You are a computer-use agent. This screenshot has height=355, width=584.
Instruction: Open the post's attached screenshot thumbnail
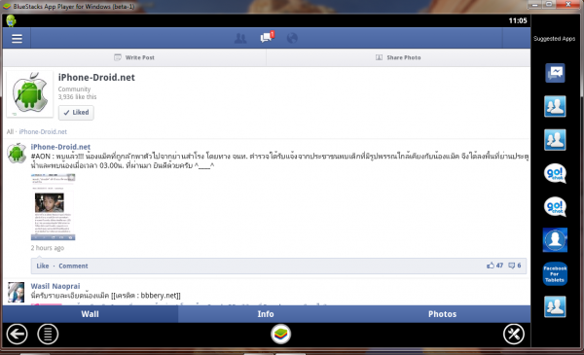pyautogui.click(x=53, y=207)
